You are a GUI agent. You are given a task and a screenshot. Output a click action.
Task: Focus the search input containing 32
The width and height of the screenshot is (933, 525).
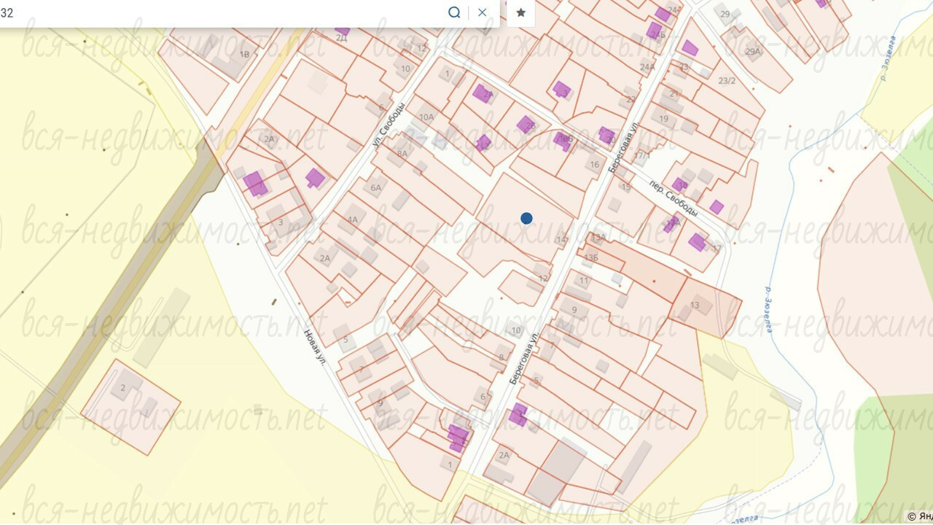[x=219, y=12]
